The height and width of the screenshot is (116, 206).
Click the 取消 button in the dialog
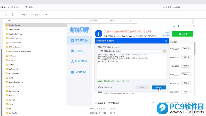click(142, 87)
